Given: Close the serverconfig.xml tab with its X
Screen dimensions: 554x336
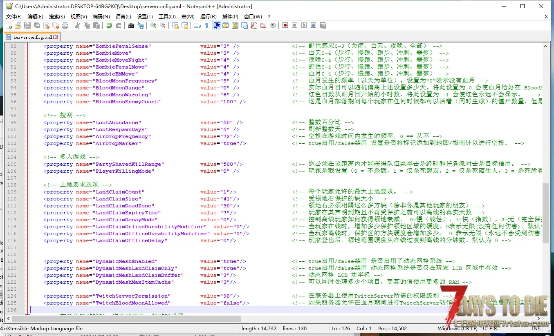Looking at the screenshot, I should [x=56, y=37].
